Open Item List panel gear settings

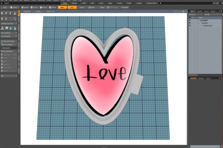pos(221,11)
